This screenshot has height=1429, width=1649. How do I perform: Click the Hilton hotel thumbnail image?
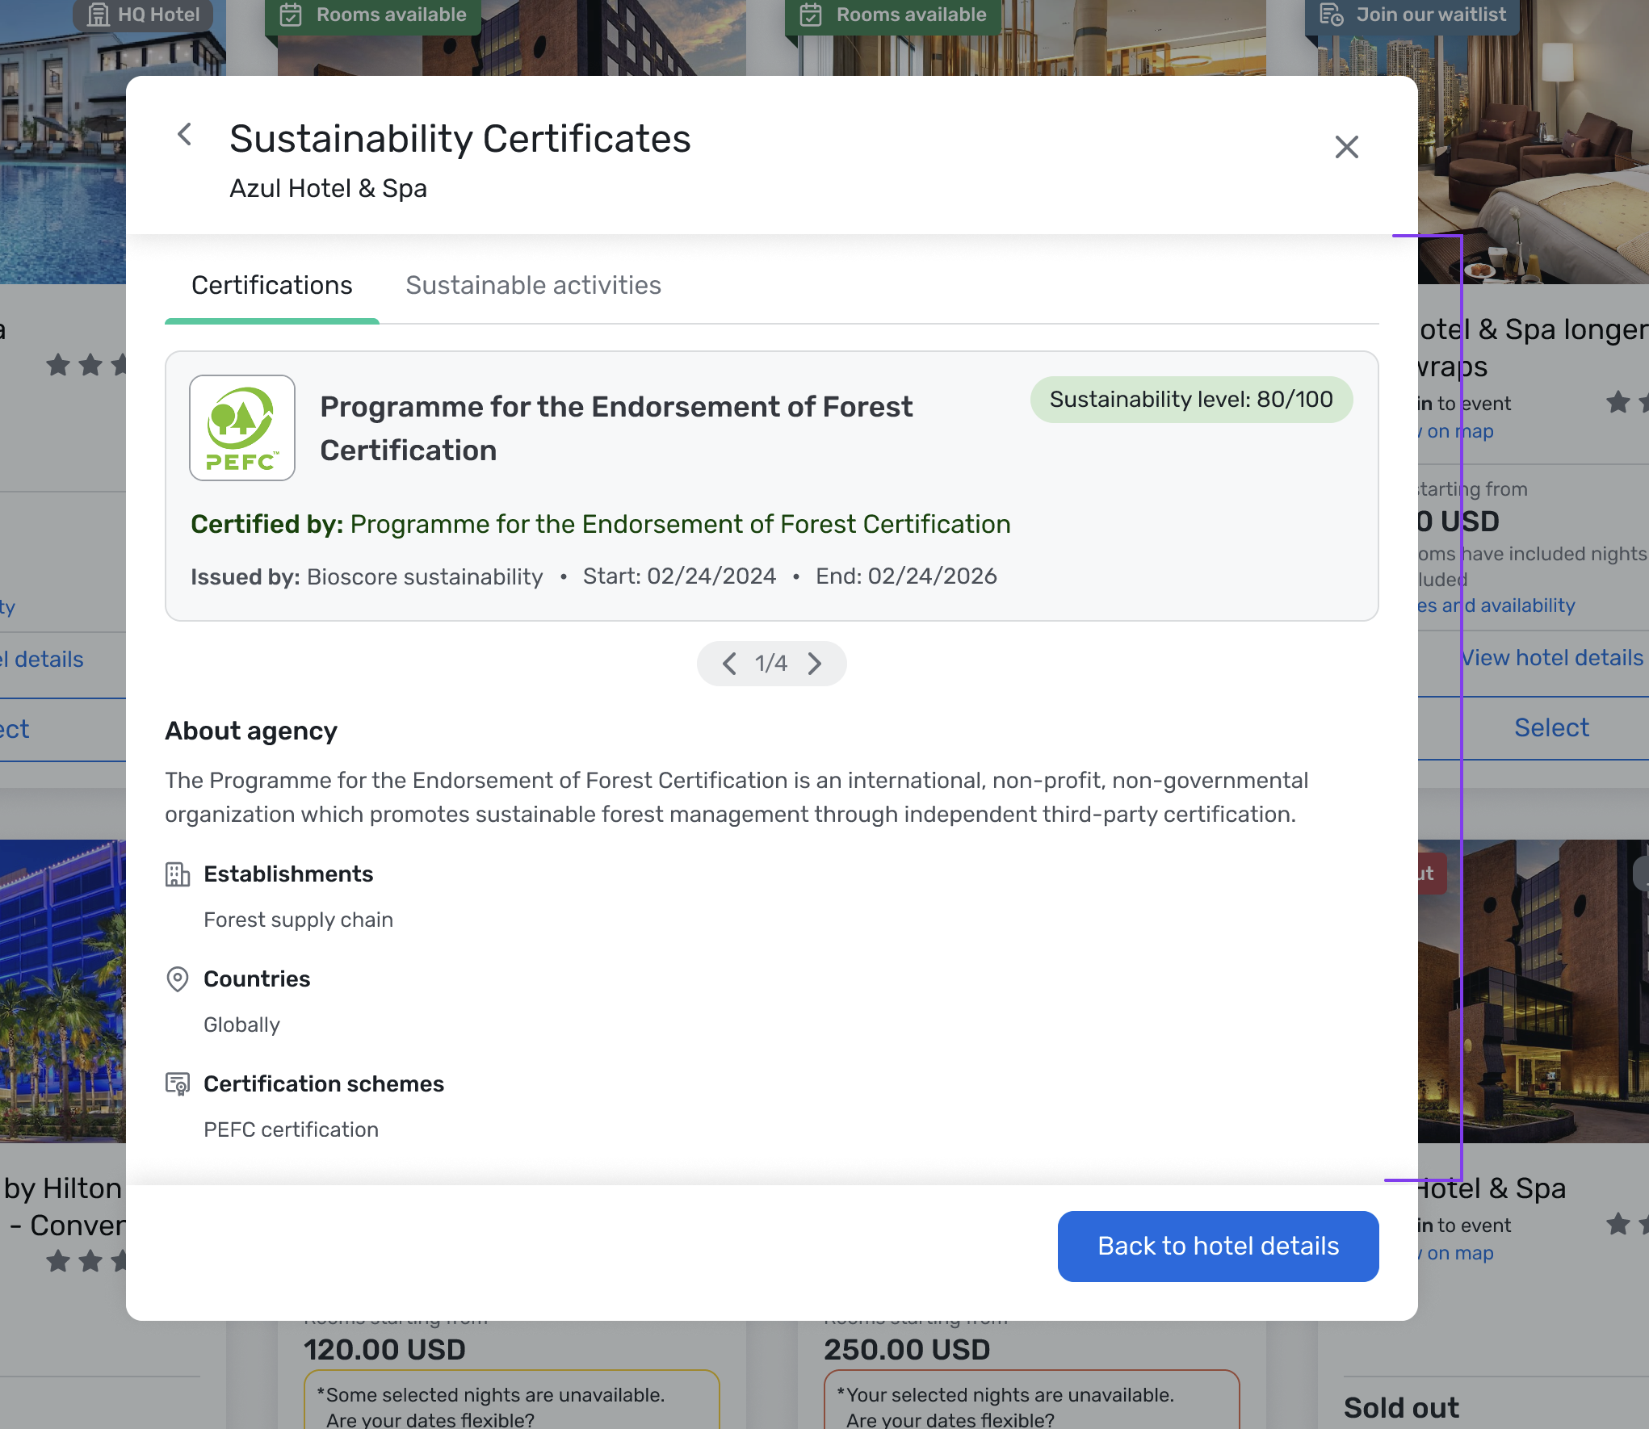(63, 991)
